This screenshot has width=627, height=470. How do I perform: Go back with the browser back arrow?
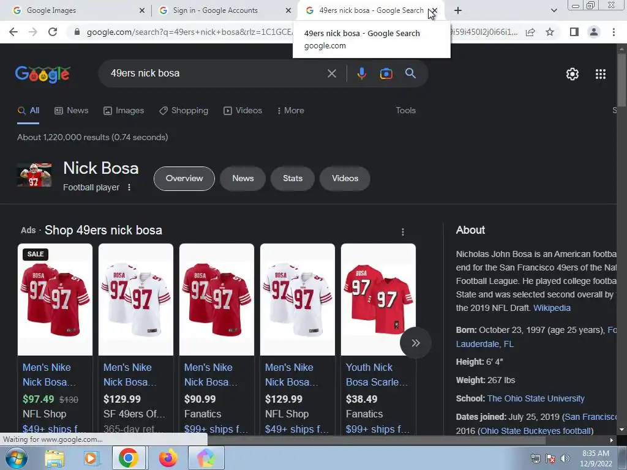[x=13, y=32]
